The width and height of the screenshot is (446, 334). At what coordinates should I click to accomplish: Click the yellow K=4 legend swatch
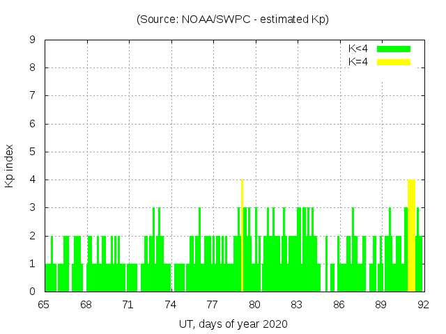394,62
